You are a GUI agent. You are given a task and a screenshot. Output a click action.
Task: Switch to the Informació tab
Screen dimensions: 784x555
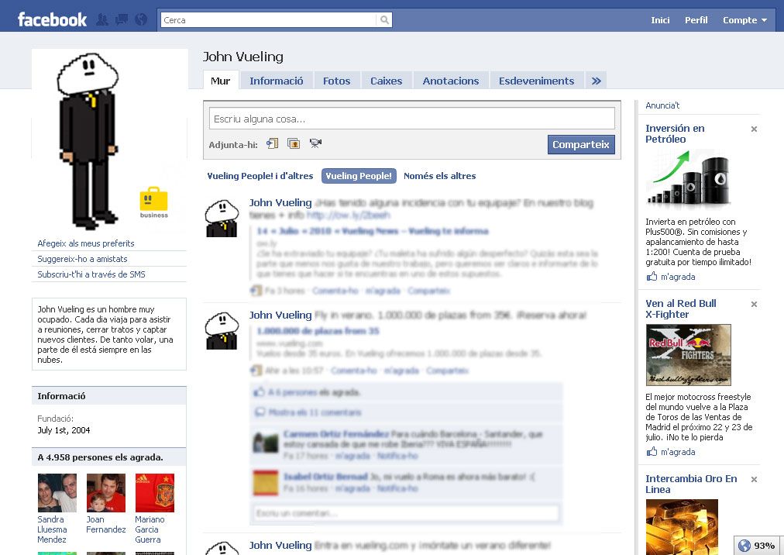click(x=277, y=81)
